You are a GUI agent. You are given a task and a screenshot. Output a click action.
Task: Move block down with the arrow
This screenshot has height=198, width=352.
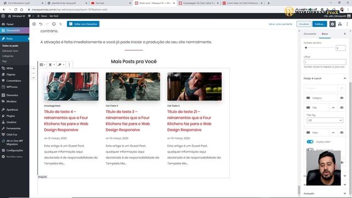pyautogui.click(x=34, y=78)
